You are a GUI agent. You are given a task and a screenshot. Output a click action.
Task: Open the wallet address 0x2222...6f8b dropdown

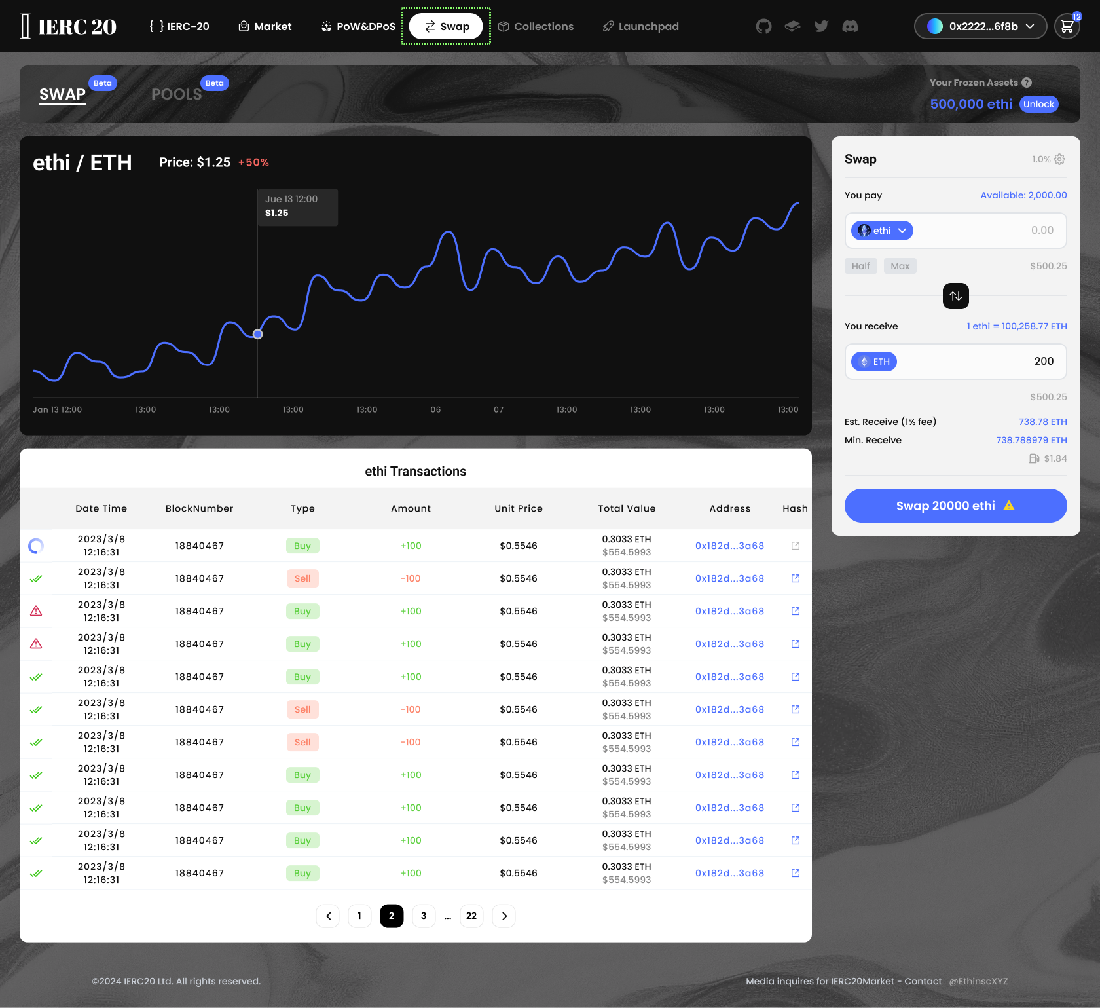(x=980, y=26)
